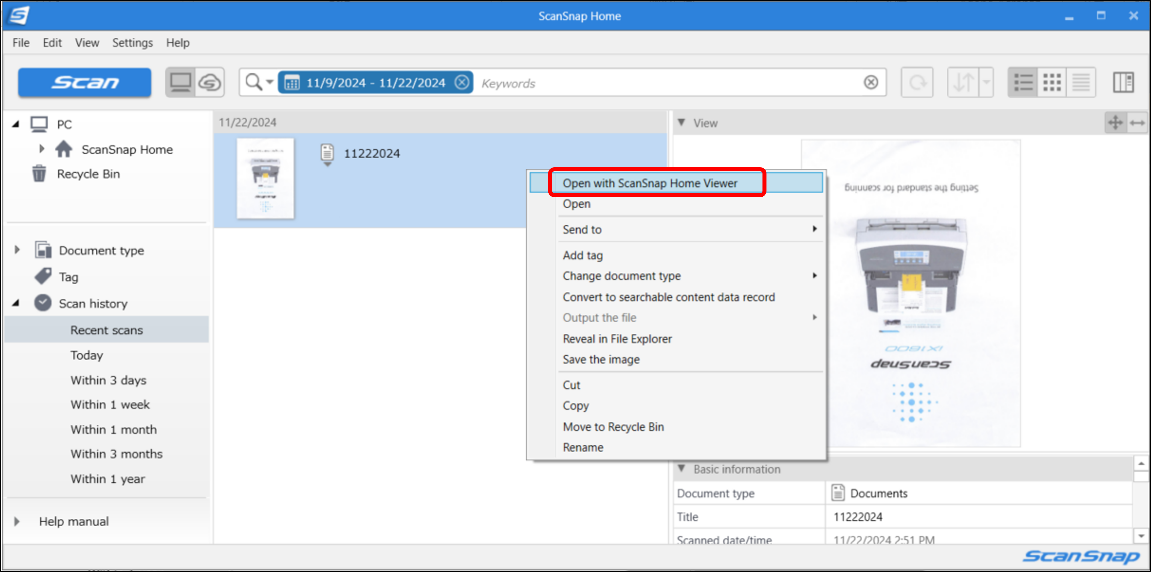Choose Add tag in context menu

pos(583,255)
